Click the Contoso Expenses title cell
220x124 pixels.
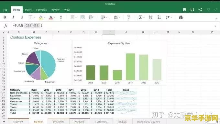[26, 37]
